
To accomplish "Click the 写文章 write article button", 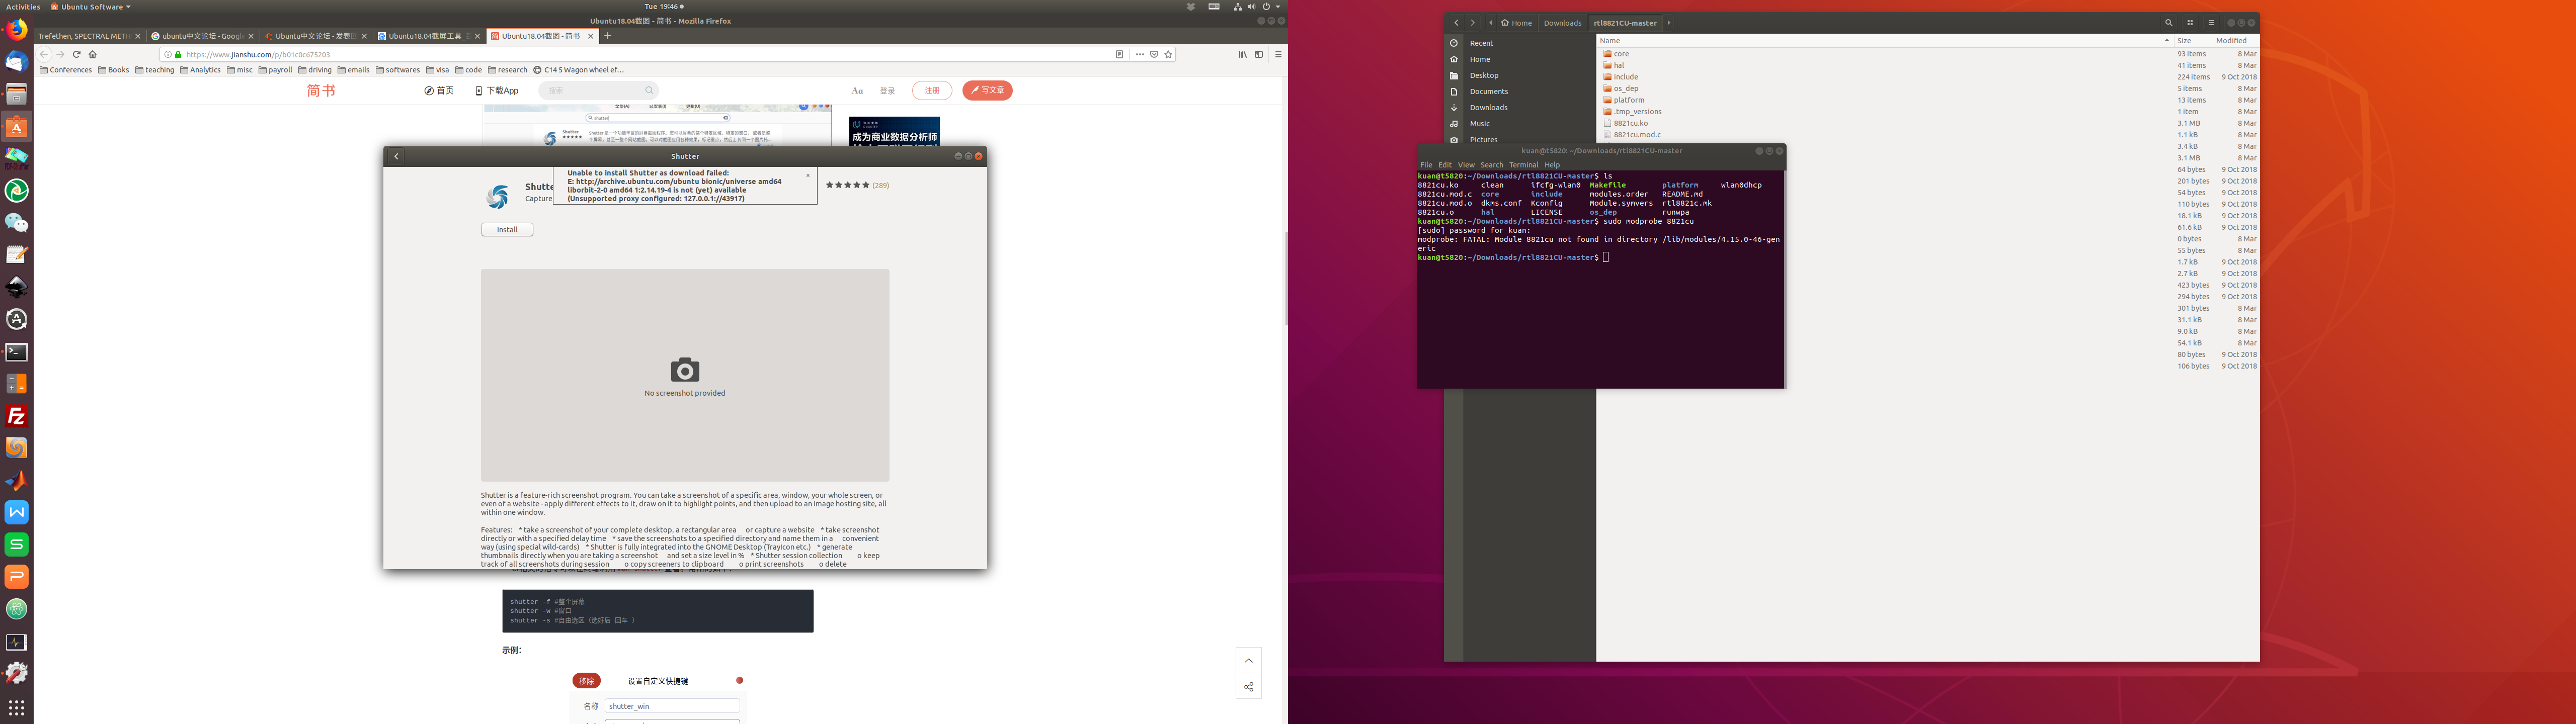I will 988,90.
